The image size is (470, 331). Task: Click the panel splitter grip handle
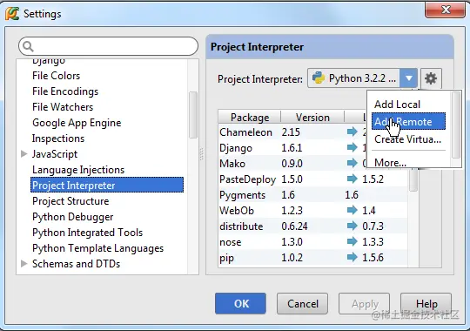click(202, 153)
